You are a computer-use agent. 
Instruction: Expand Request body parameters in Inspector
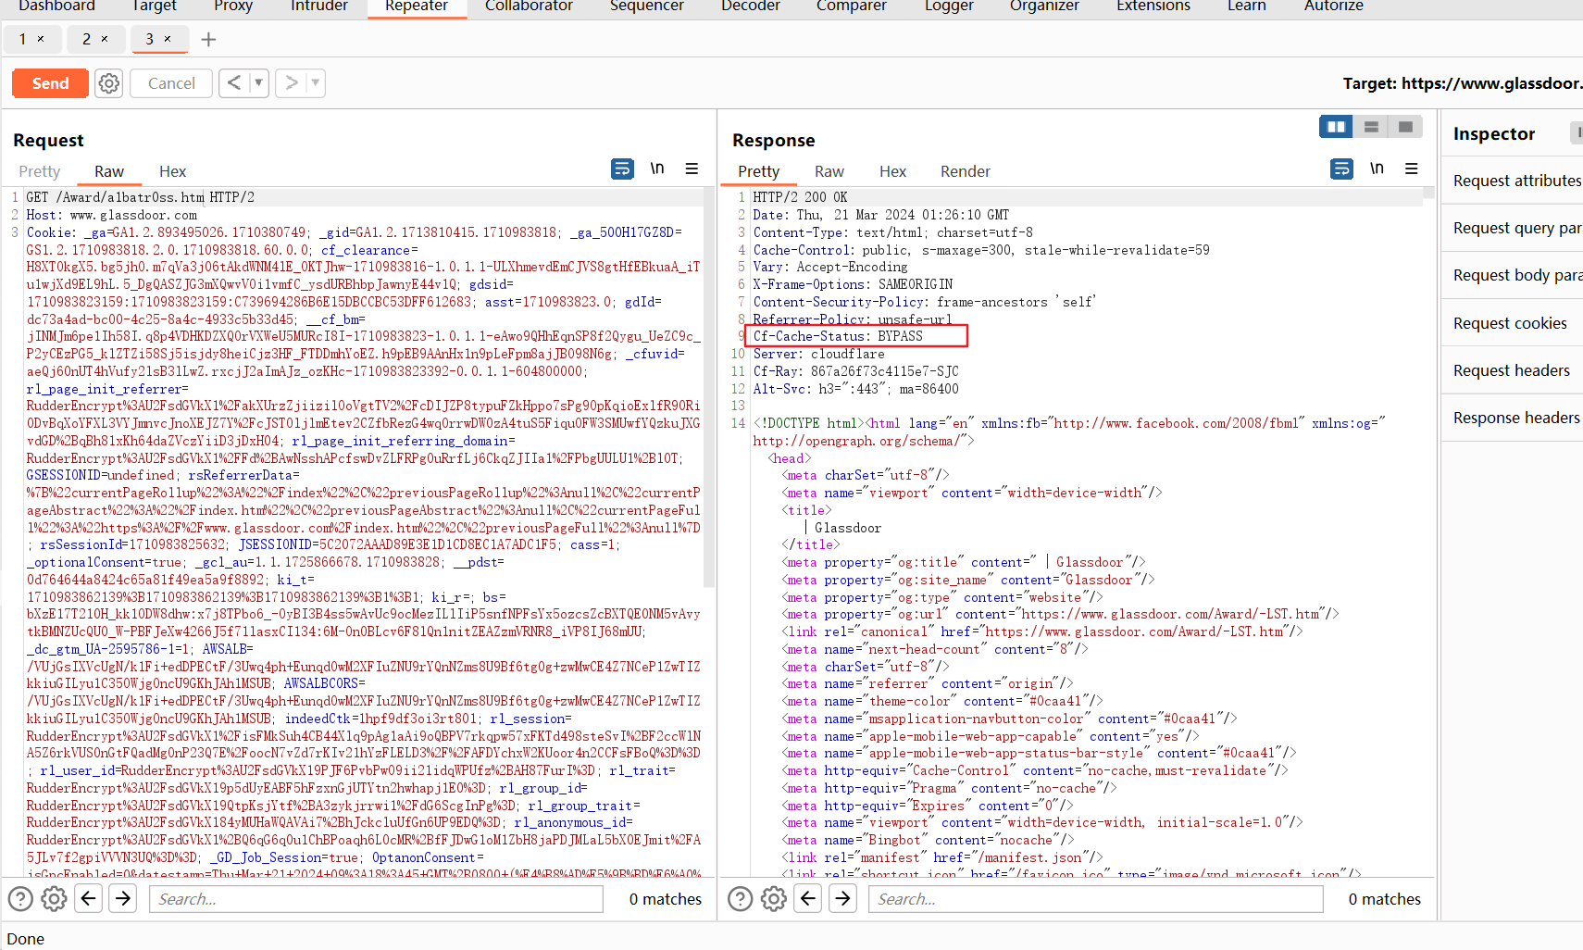tap(1512, 275)
